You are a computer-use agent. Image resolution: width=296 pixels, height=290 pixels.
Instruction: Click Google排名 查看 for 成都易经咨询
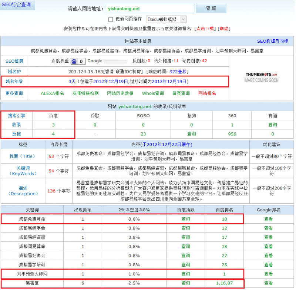point(269,237)
